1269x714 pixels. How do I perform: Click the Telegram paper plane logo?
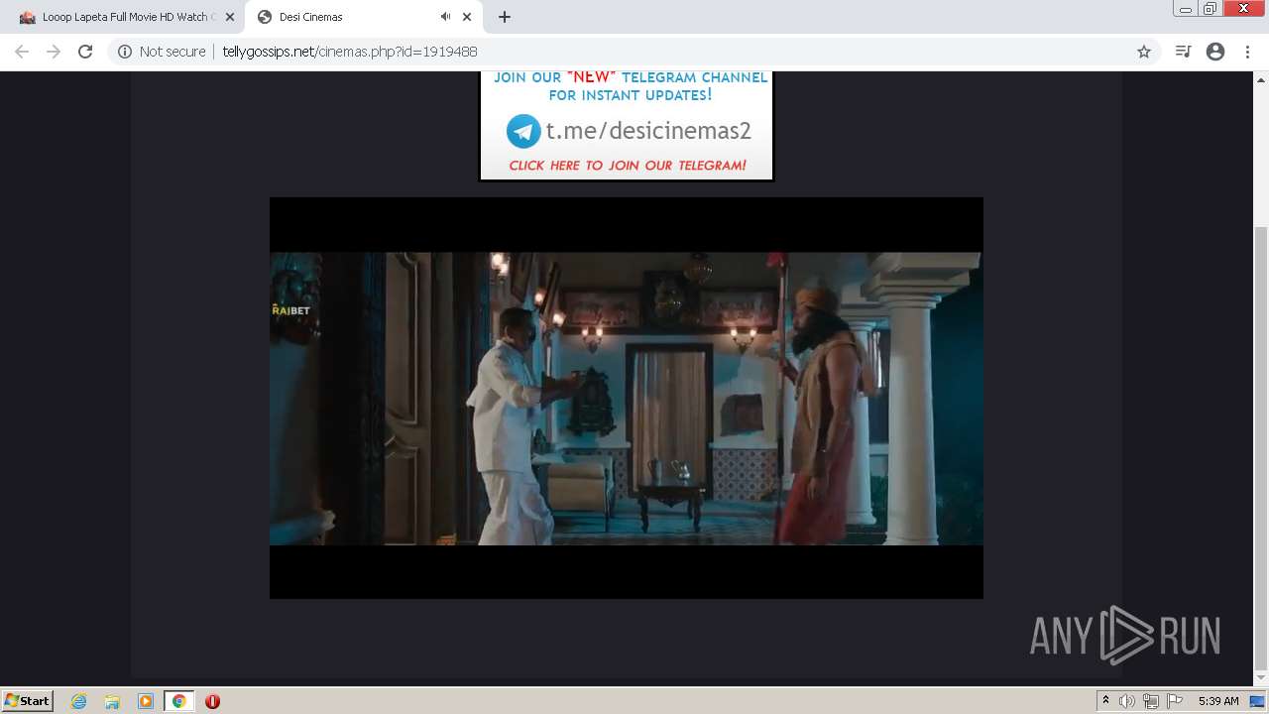[523, 131]
